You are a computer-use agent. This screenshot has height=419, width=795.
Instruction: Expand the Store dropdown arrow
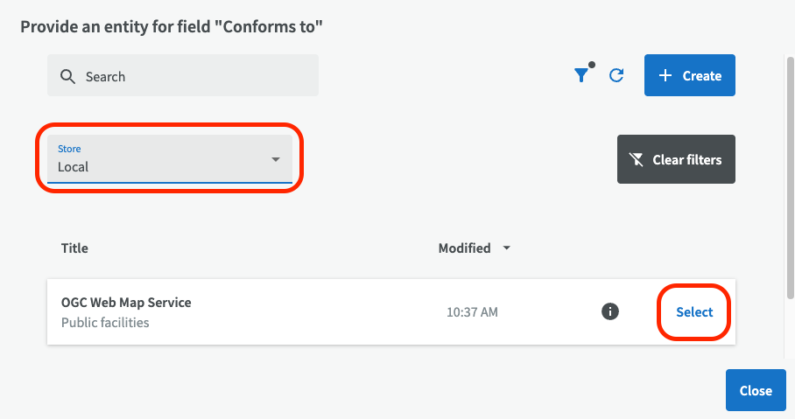coord(276,160)
